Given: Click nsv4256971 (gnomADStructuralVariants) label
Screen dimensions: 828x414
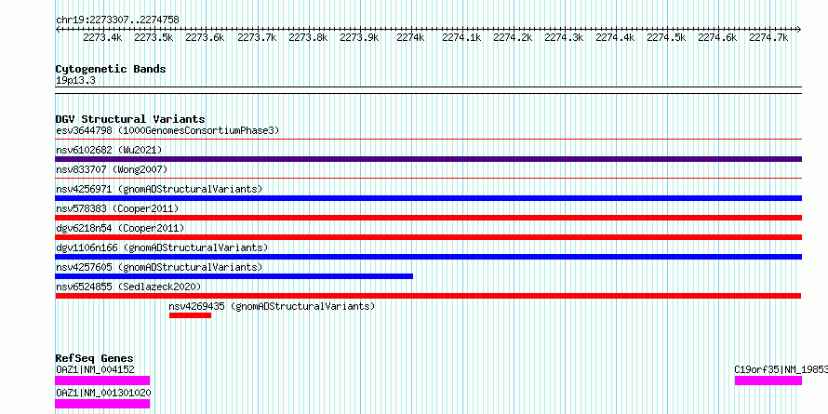Looking at the screenshot, I should pyautogui.click(x=159, y=189).
